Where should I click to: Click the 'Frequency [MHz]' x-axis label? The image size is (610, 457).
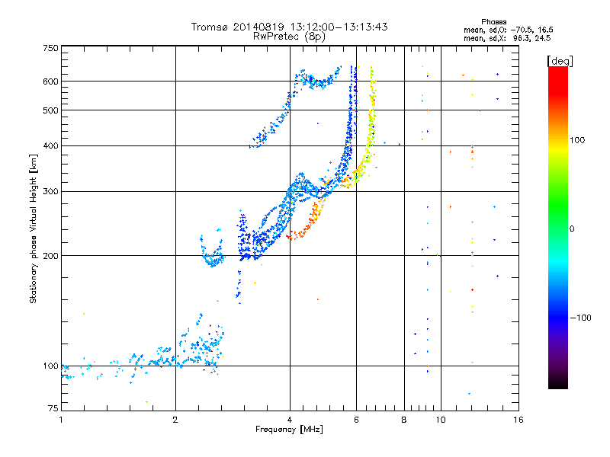(x=289, y=430)
